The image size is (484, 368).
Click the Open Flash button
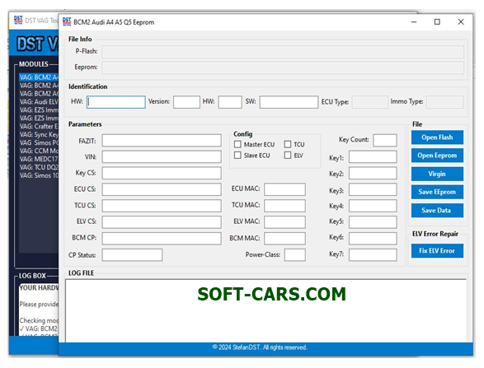click(437, 137)
